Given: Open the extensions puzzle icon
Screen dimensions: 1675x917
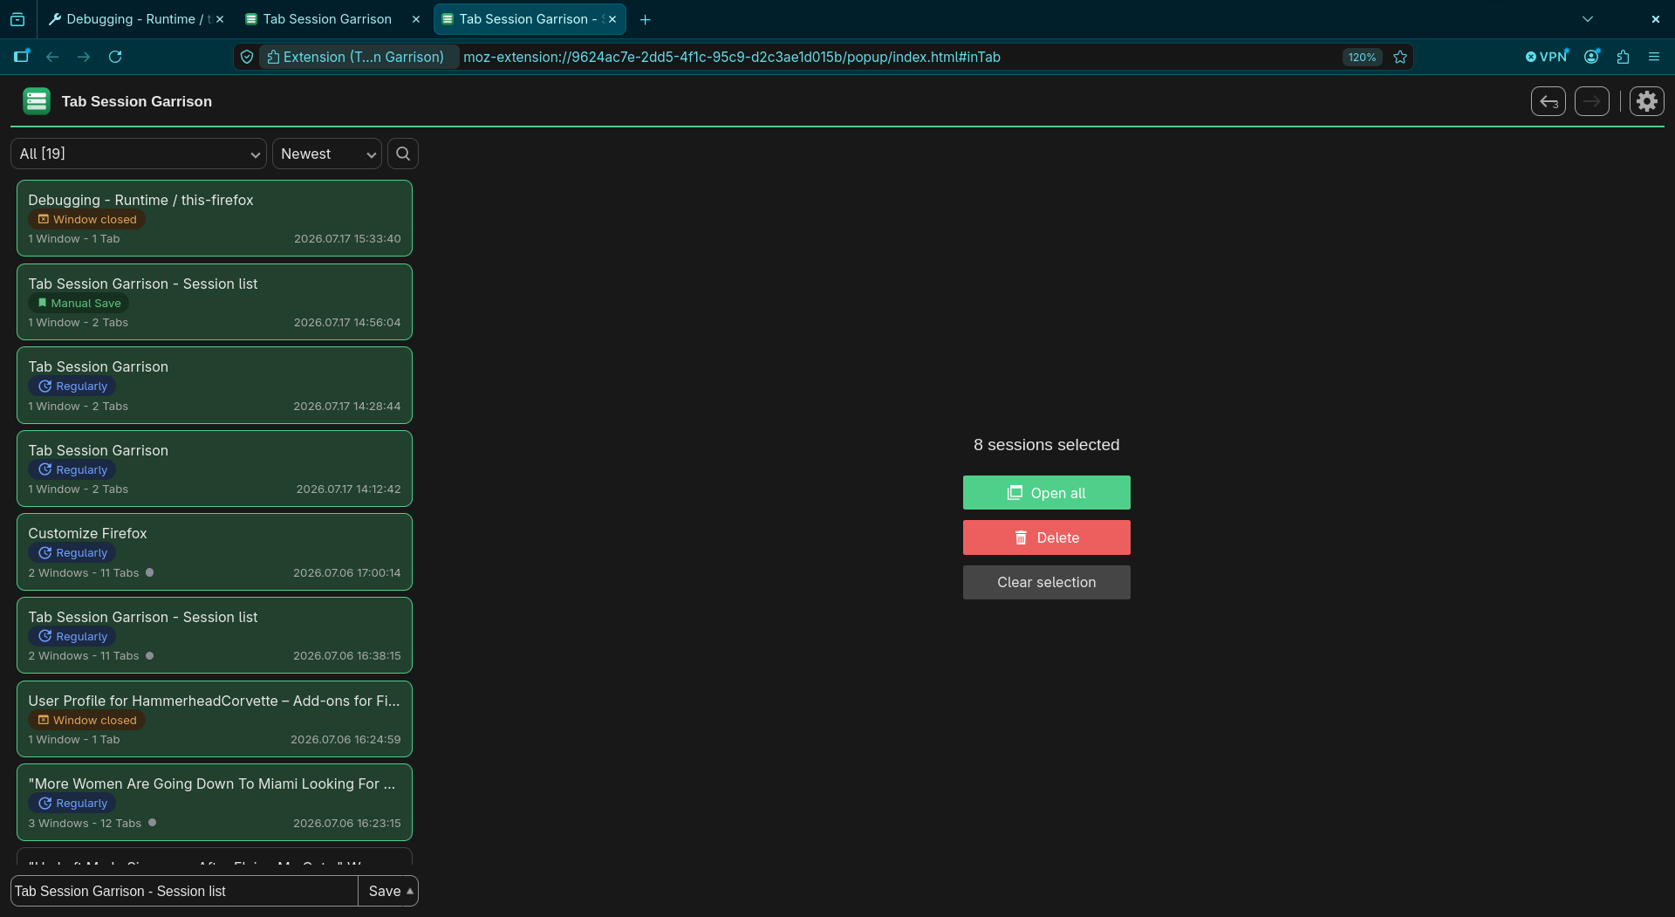Looking at the screenshot, I should pyautogui.click(x=1623, y=57).
